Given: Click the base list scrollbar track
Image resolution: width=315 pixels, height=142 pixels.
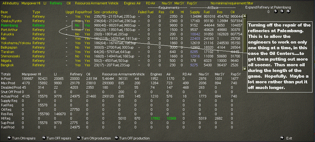Looking at the screenshot, I should tap(244, 42).
